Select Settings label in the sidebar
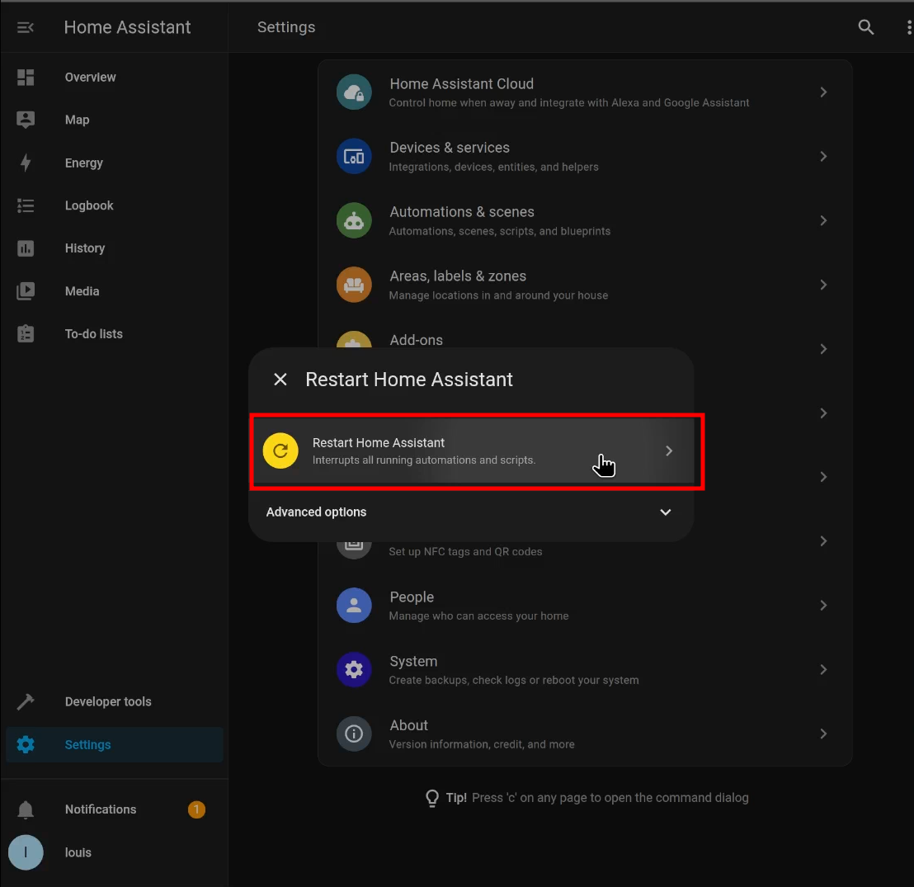914x887 pixels. [88, 745]
